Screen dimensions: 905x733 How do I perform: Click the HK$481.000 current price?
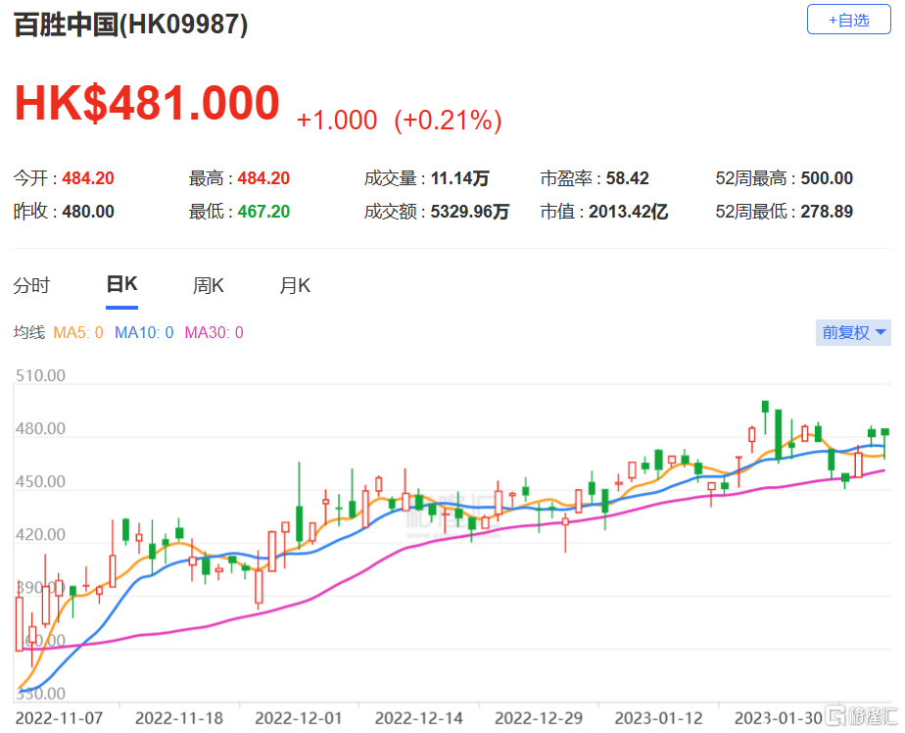147,104
